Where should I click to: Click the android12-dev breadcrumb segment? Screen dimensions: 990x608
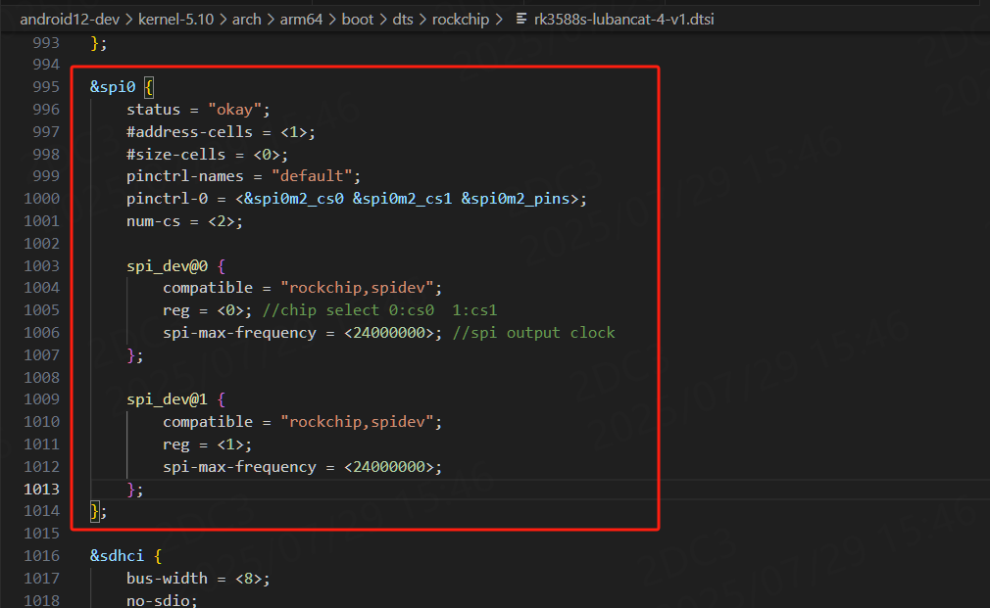pyautogui.click(x=70, y=20)
